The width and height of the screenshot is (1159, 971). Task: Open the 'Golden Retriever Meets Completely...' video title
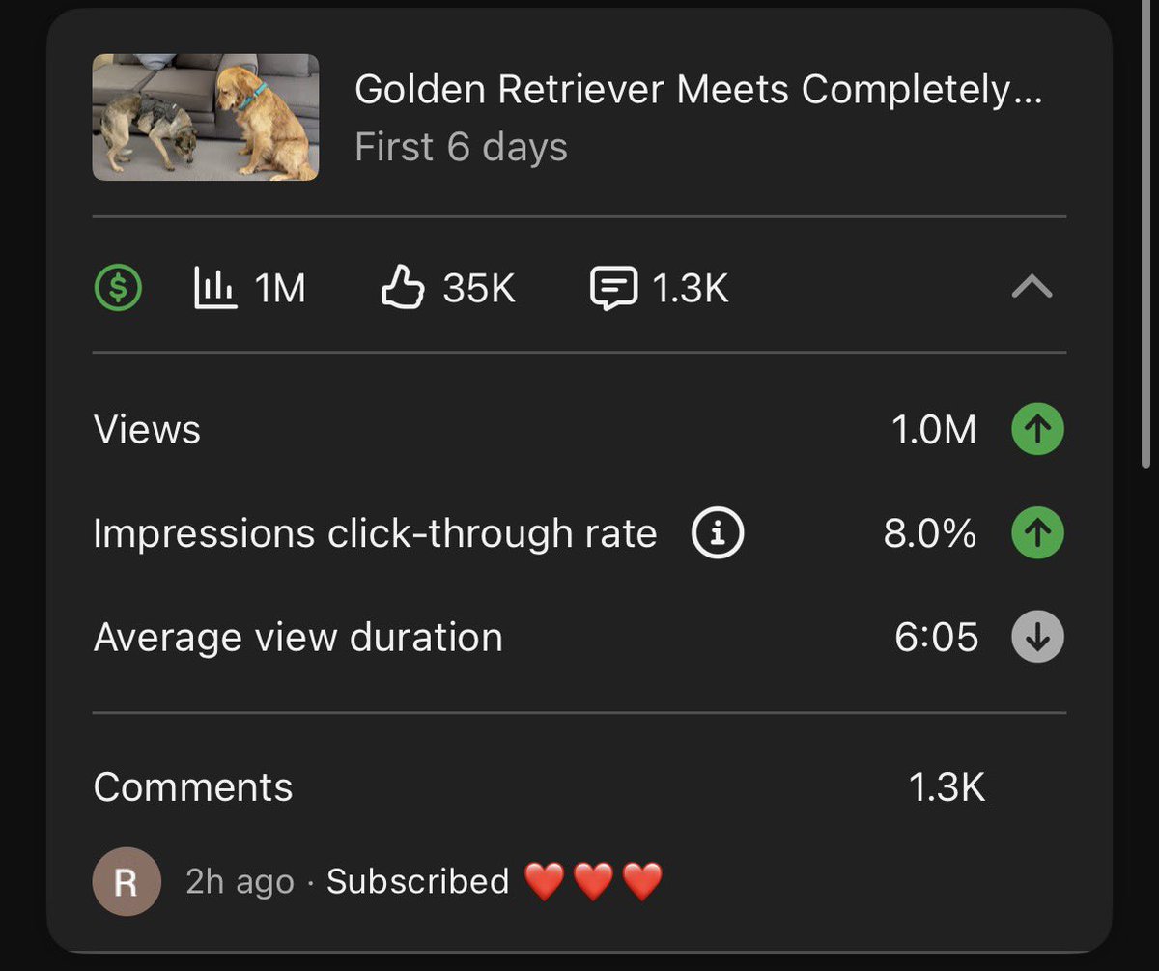[698, 90]
